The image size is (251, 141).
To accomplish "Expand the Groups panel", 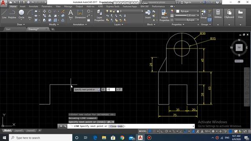I will pos(206,24).
